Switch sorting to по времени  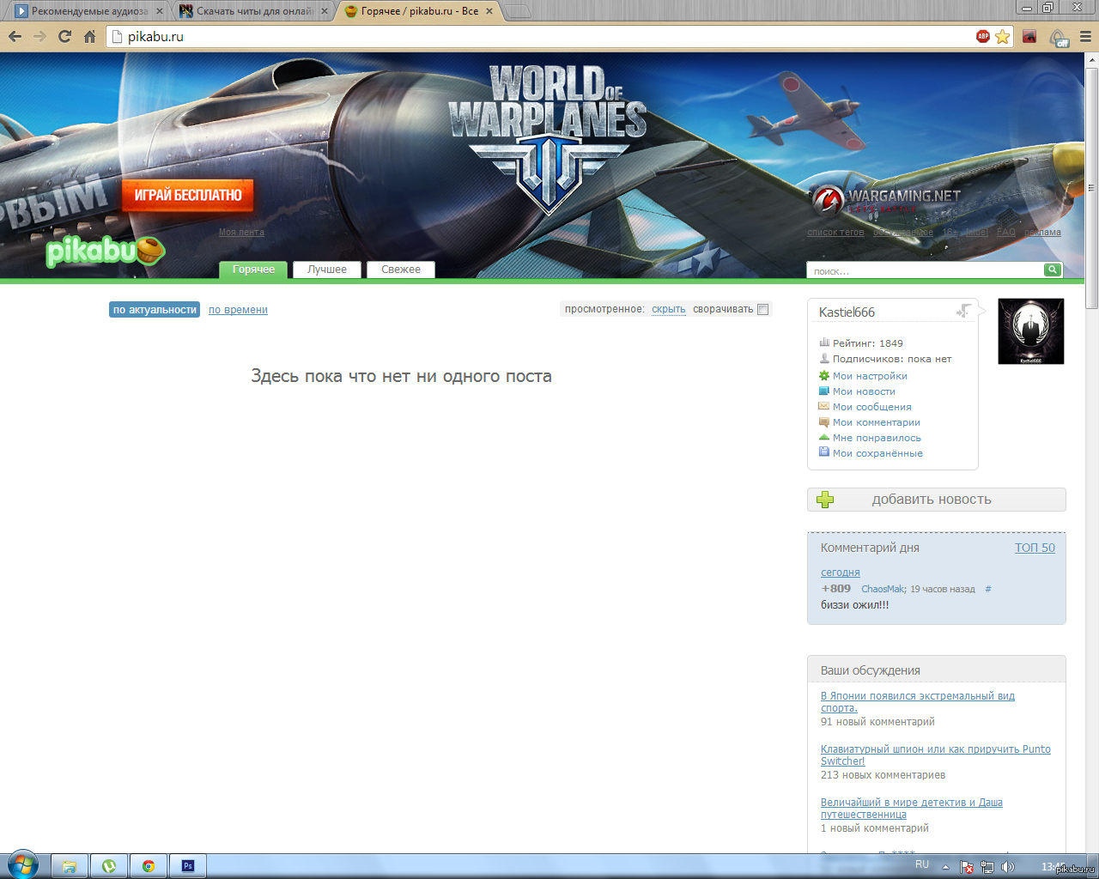coord(238,310)
